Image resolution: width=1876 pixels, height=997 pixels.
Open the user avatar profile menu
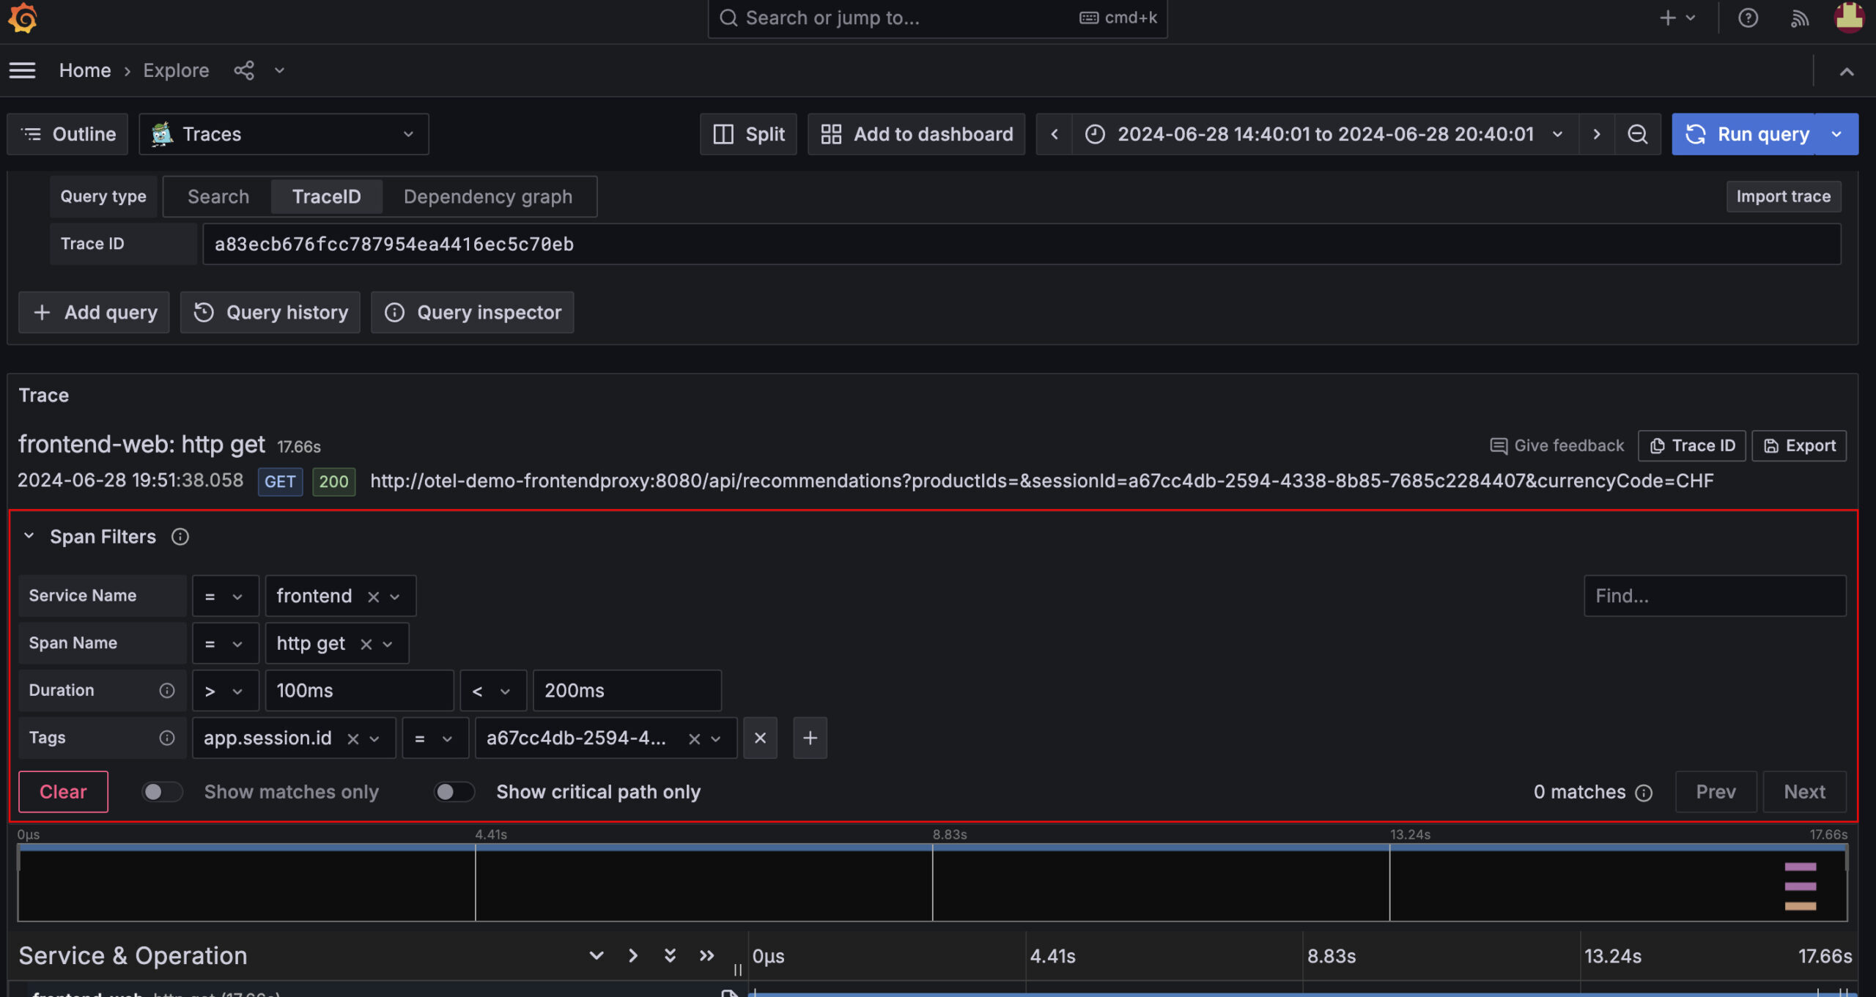coord(1849,18)
